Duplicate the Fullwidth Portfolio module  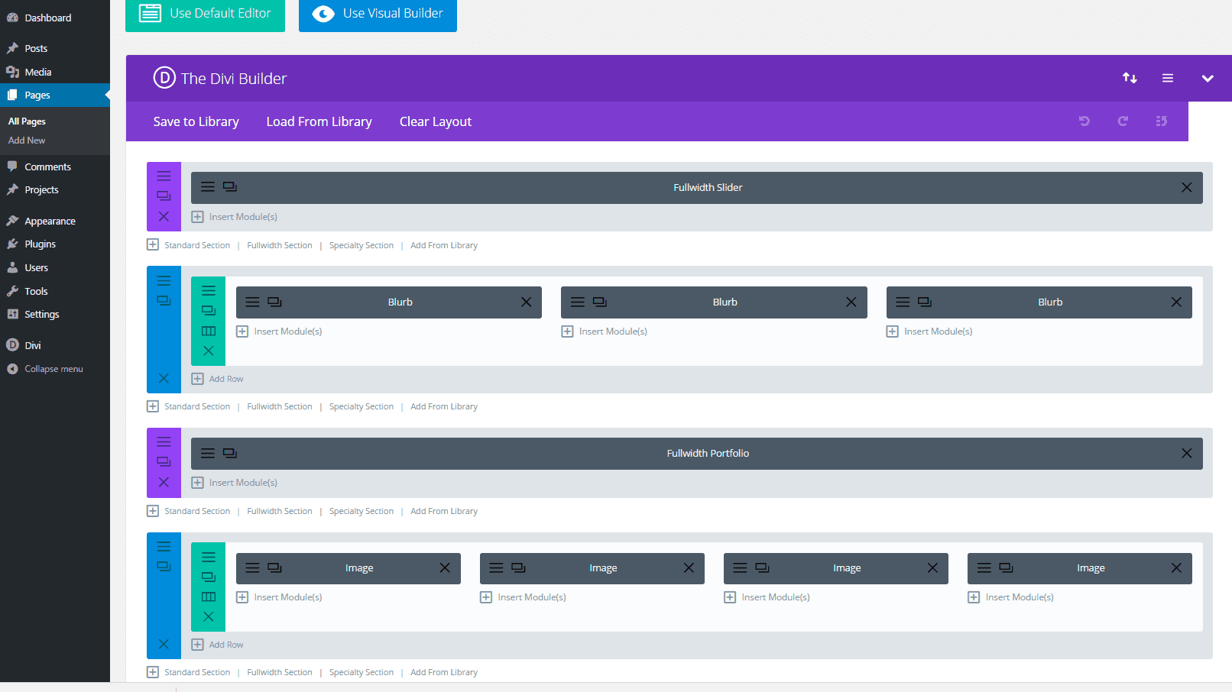pyautogui.click(x=230, y=453)
